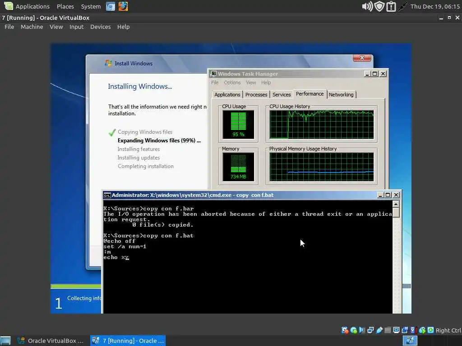Open Task Manager's View menu
The height and width of the screenshot is (346, 462).
[251, 83]
